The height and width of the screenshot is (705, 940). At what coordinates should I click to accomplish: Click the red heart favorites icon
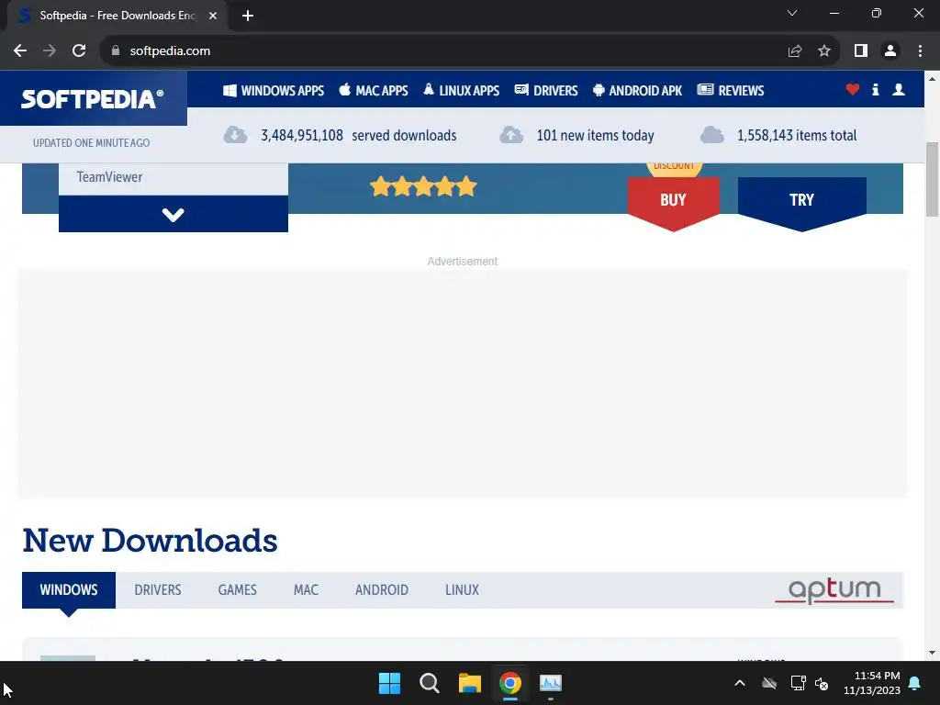pos(853,90)
